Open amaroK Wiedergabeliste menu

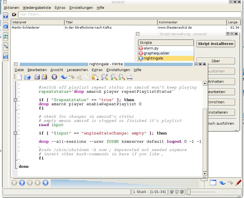click(37, 7)
